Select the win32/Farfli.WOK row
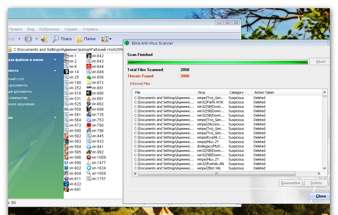This screenshot has width=338, height=215. point(227,102)
